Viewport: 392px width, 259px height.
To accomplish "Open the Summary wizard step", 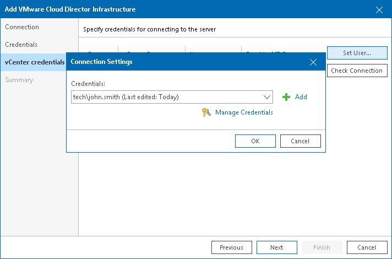I will point(19,80).
